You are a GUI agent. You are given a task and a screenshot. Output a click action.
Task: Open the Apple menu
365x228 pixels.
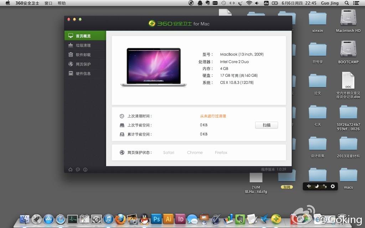[8, 3]
